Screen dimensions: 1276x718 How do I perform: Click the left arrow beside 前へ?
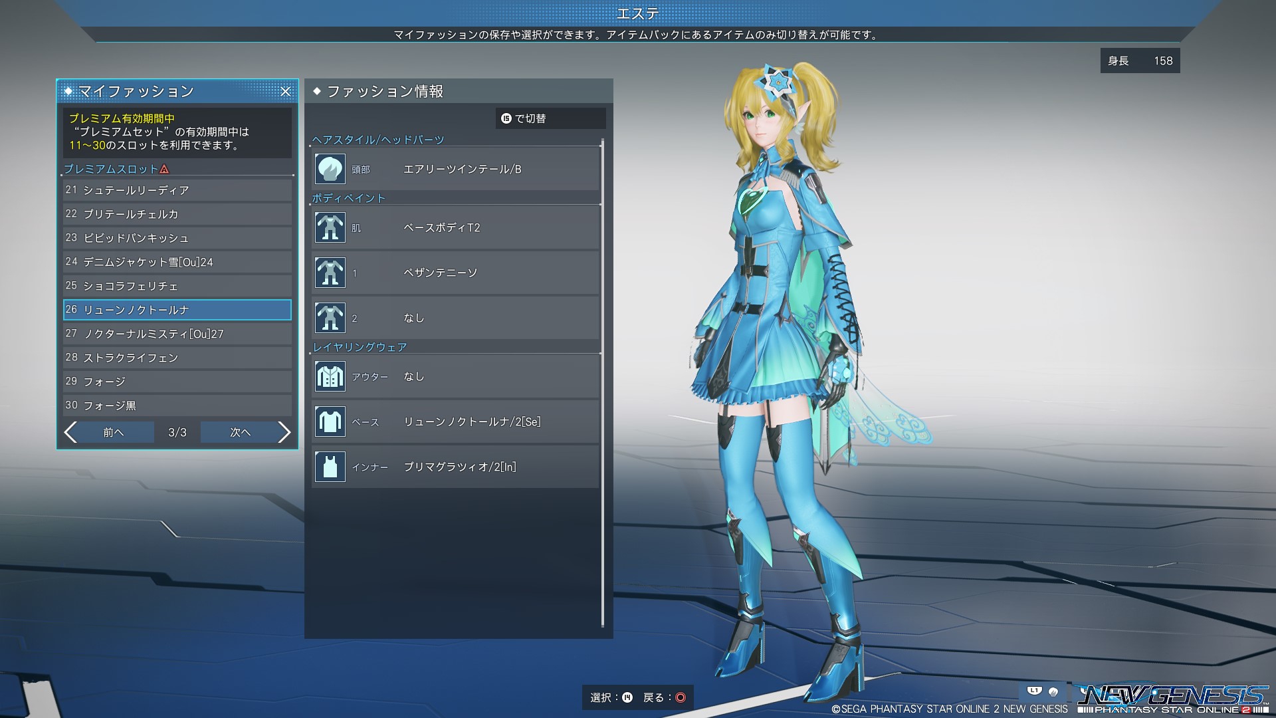70,432
